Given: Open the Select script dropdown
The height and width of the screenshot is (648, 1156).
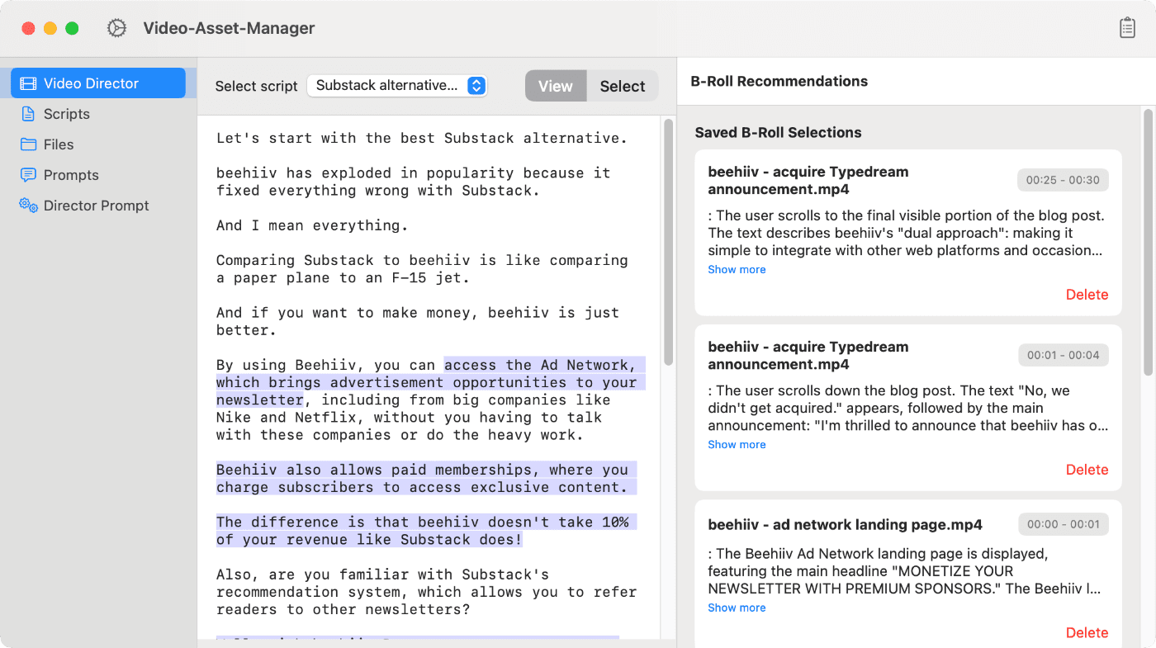Looking at the screenshot, I should (x=397, y=86).
